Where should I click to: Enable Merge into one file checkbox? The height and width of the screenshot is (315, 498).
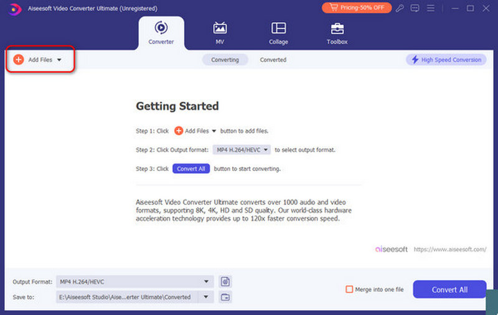[349, 289]
